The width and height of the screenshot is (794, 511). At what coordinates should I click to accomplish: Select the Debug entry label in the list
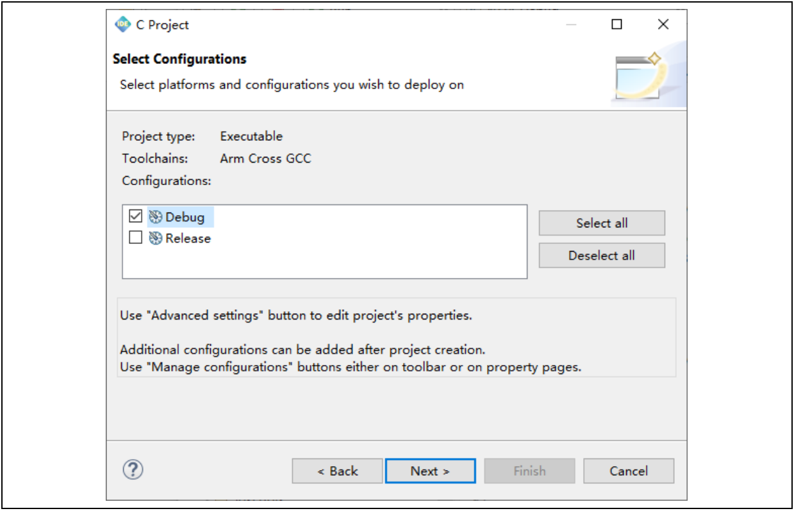(x=185, y=217)
